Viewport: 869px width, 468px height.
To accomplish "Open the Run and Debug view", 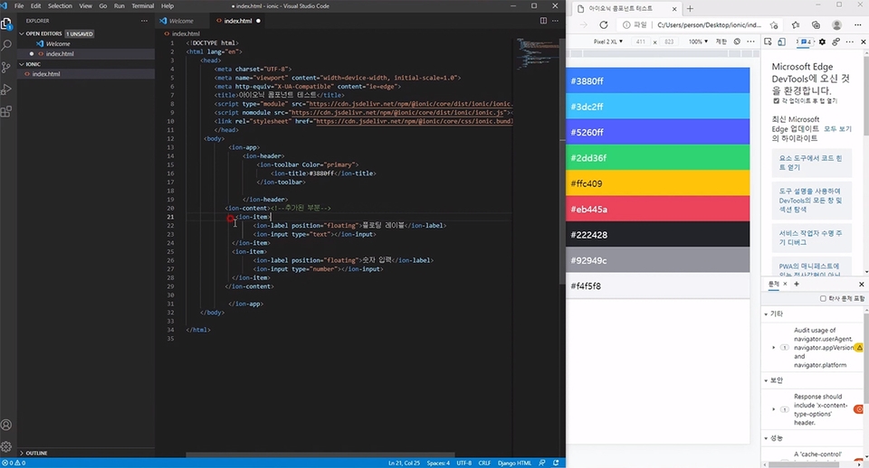I will coord(6,89).
